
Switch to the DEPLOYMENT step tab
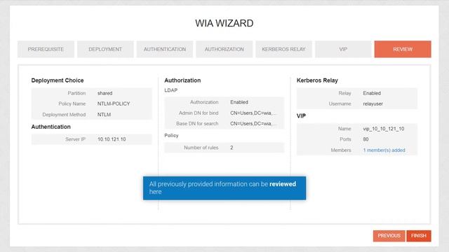105,49
